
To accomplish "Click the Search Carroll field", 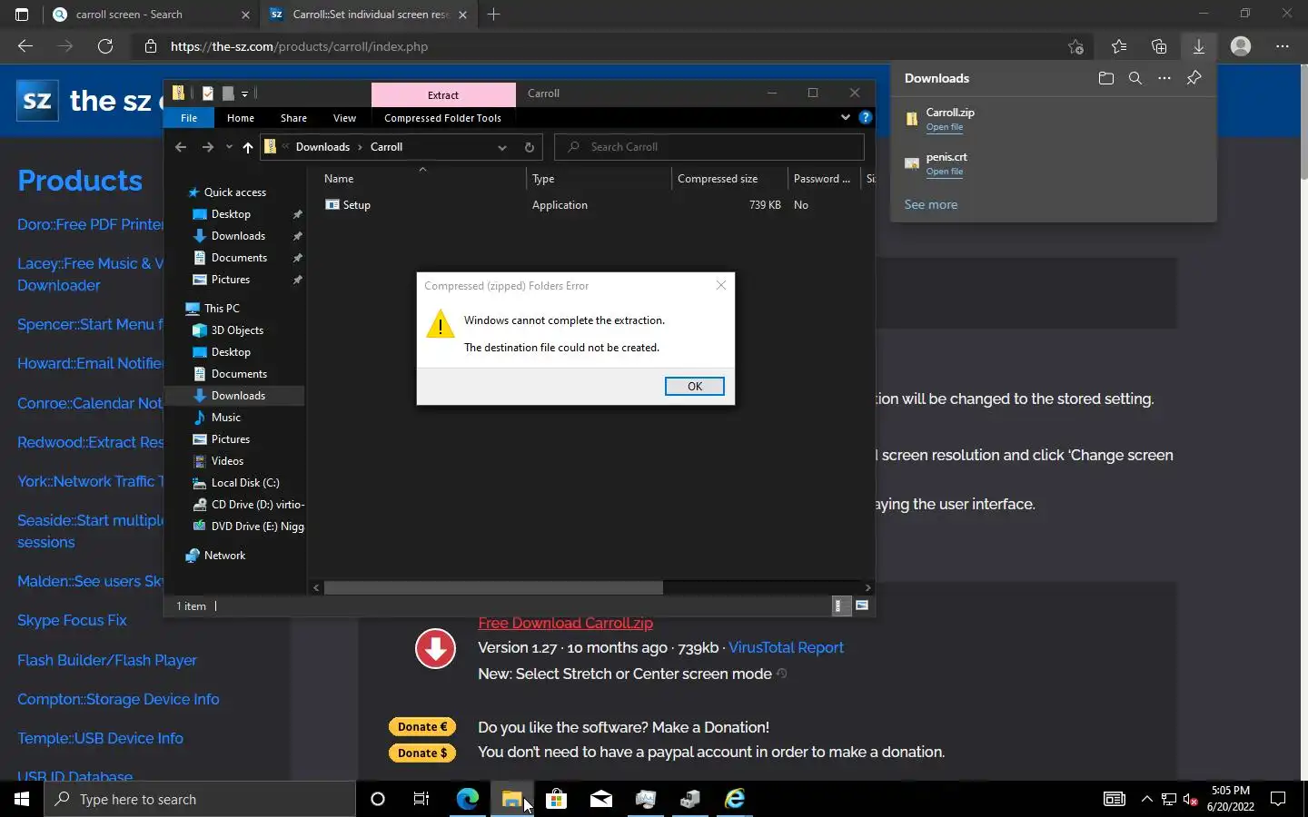I will 708,147.
